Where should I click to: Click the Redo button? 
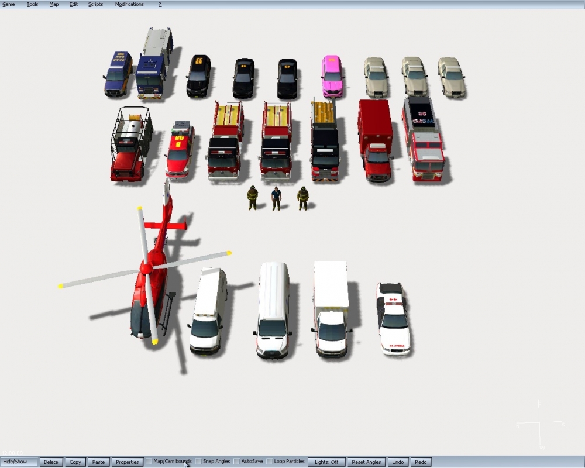[x=421, y=462]
